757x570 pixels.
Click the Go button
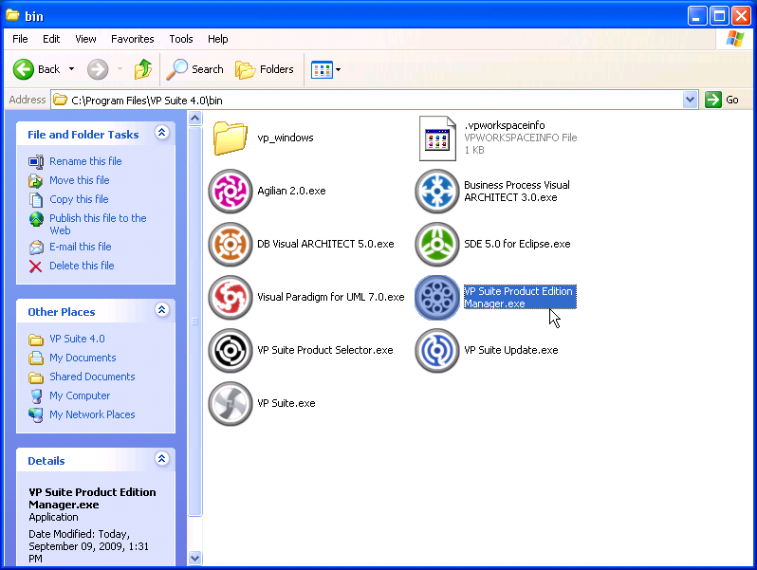[722, 100]
